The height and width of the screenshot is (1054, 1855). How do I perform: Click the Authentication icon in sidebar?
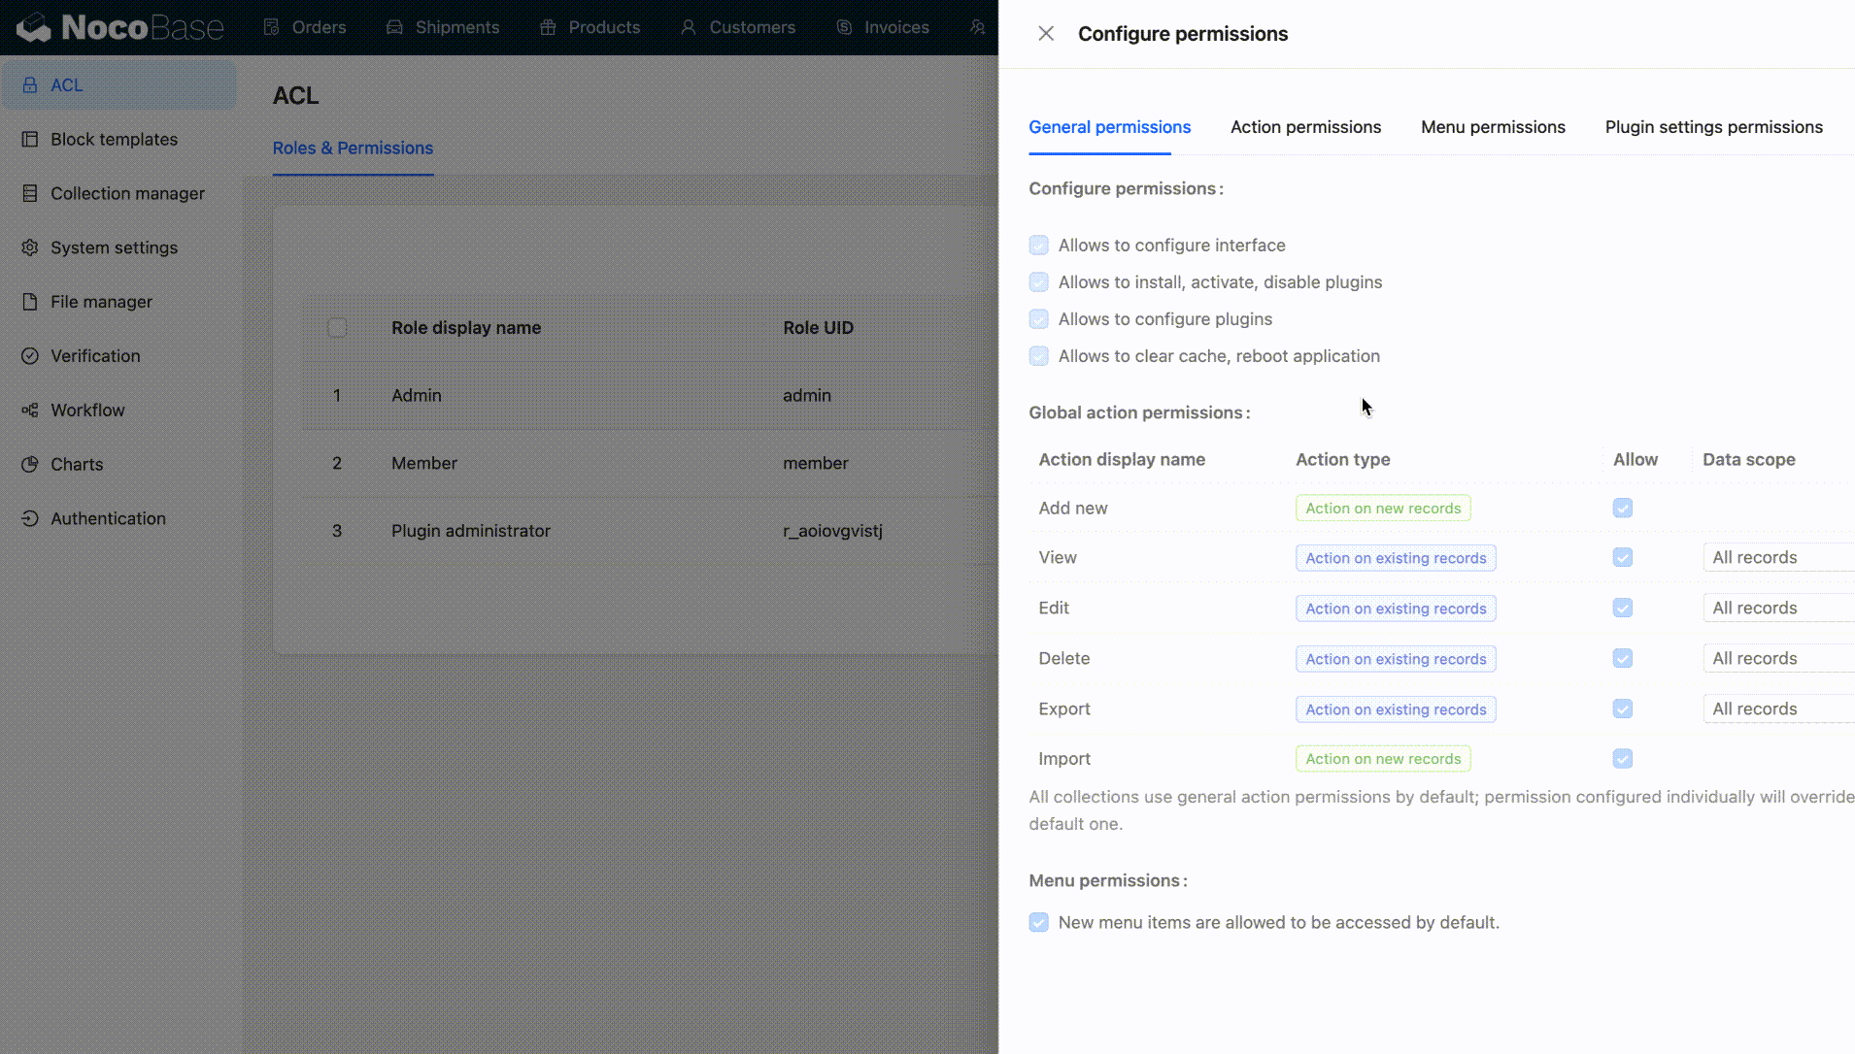coord(30,519)
